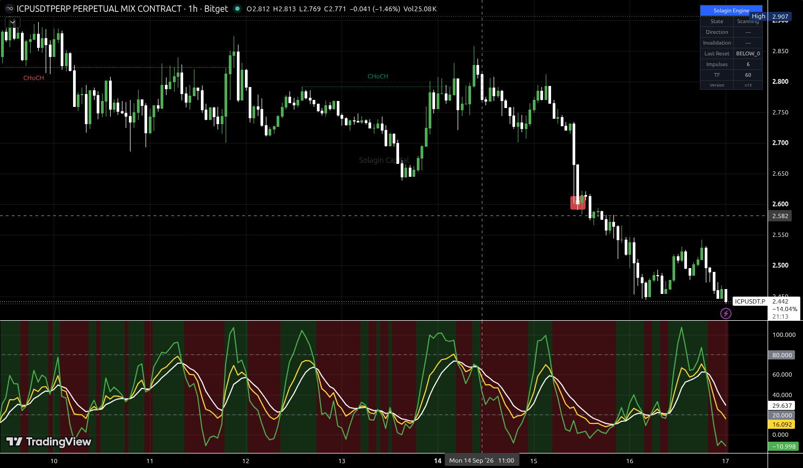Click the ICPUSDTPERP symbol logo icon
This screenshot has width=803, height=468.
pyautogui.click(x=9, y=9)
